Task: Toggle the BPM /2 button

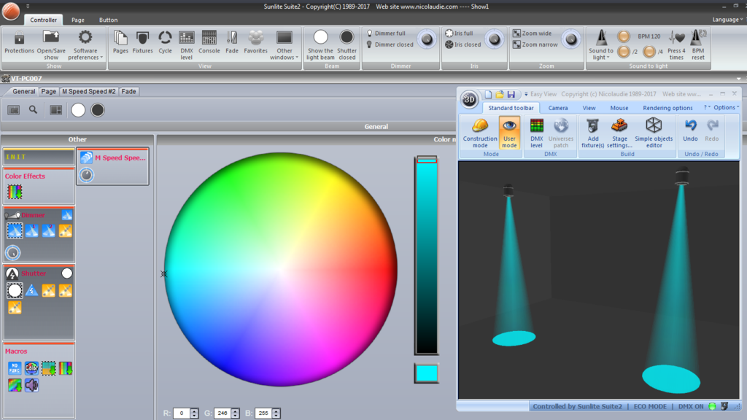Action: point(624,52)
